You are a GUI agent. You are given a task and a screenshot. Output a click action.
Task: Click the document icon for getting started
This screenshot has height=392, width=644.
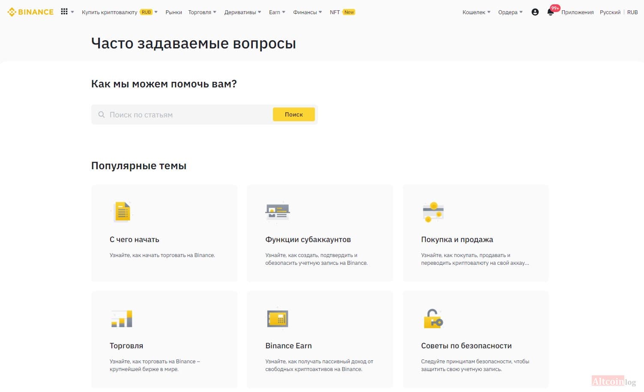pos(122,212)
